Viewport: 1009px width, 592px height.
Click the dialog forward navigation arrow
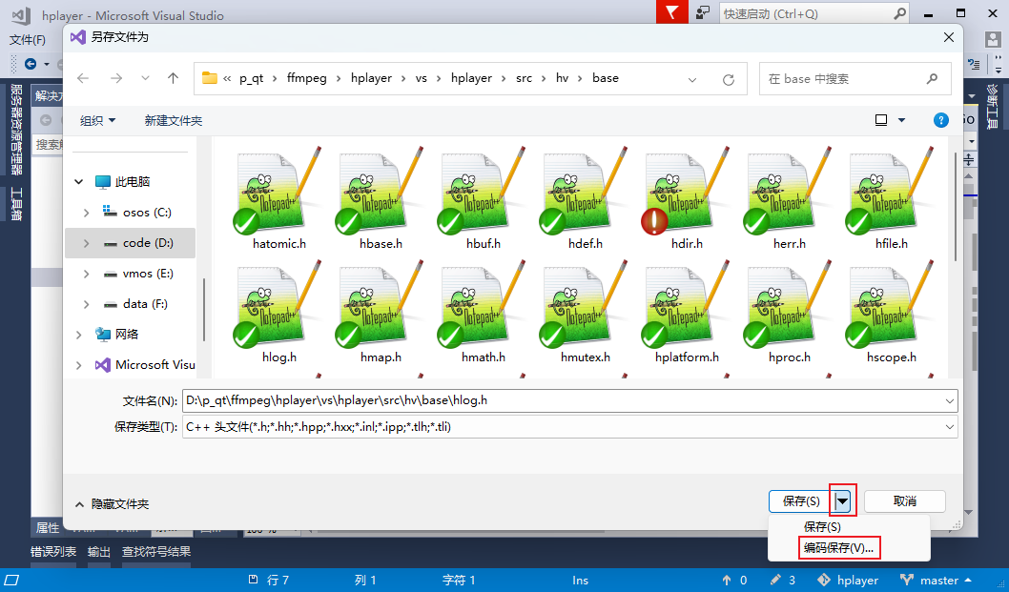pos(116,78)
